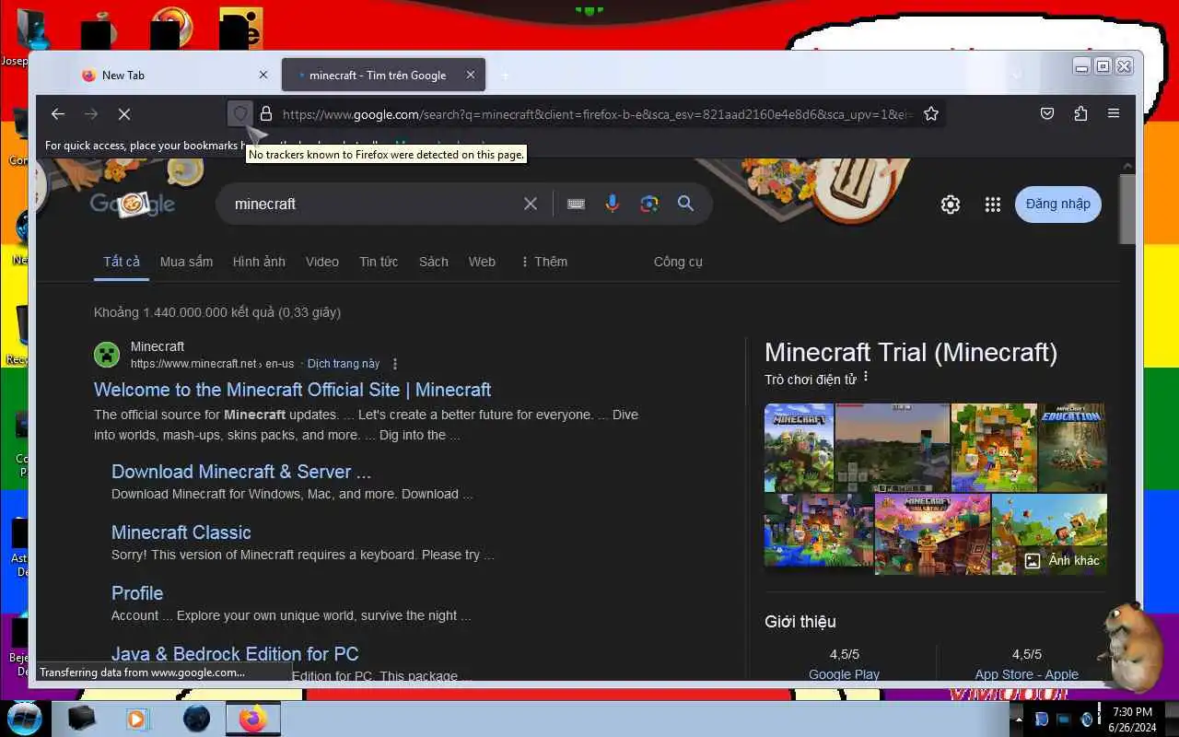Open Java & Bedrock Edition for PC link
Image resolution: width=1179 pixels, height=737 pixels.
[235, 654]
